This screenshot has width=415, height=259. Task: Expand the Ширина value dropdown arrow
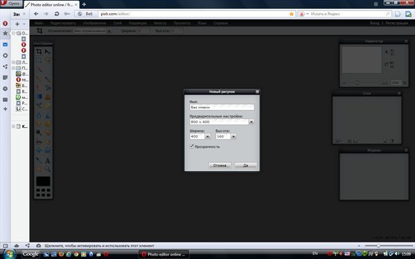(x=207, y=136)
